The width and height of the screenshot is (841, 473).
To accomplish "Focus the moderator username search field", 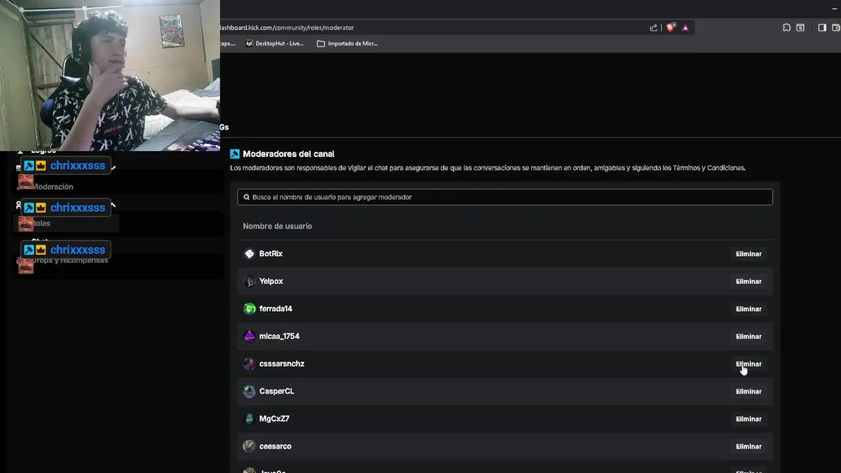I will coord(505,197).
